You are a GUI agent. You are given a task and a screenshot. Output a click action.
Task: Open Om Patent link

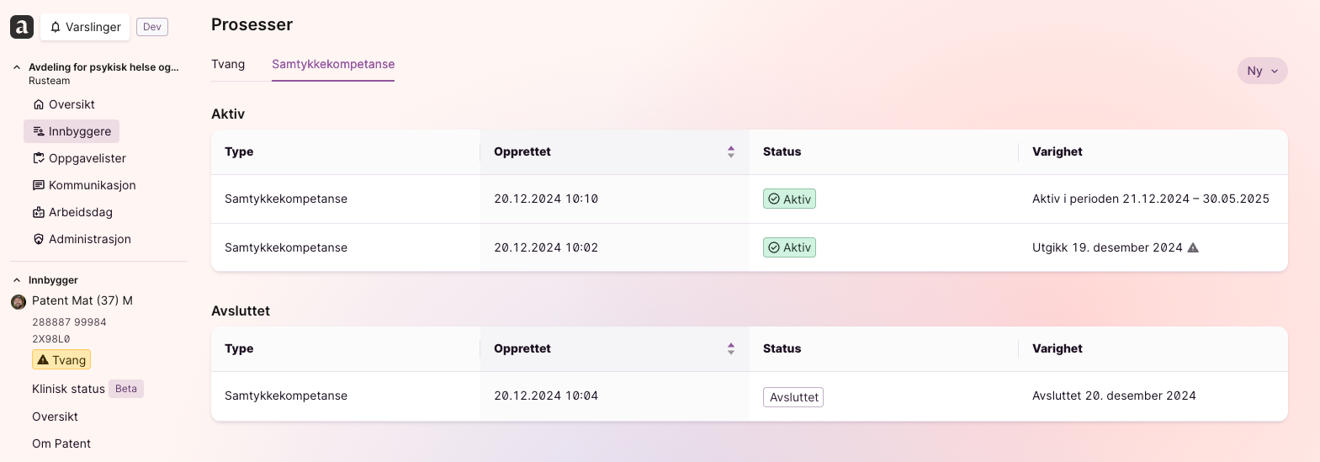point(61,443)
